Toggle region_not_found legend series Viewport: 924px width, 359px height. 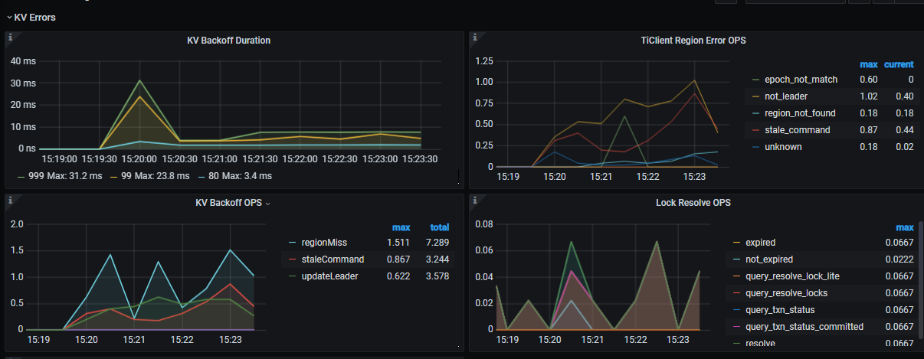coord(800,113)
